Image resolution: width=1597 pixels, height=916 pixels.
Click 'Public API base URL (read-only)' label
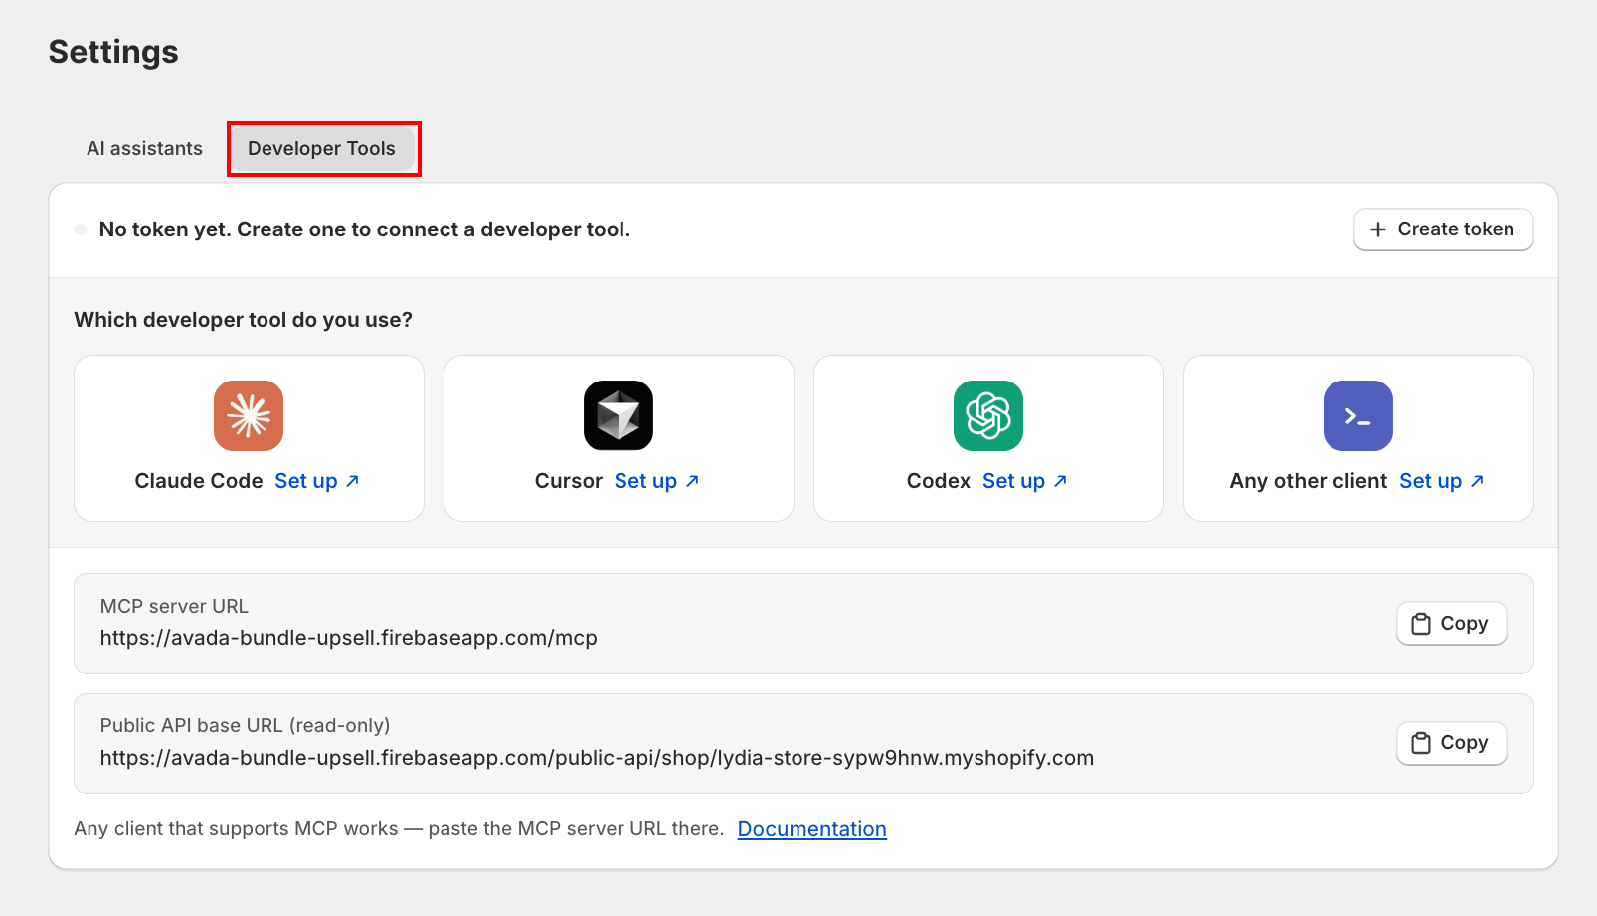click(245, 725)
